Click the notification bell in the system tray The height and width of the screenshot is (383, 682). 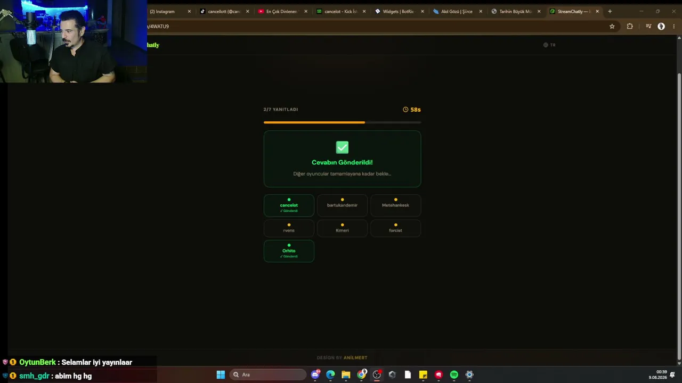(672, 374)
